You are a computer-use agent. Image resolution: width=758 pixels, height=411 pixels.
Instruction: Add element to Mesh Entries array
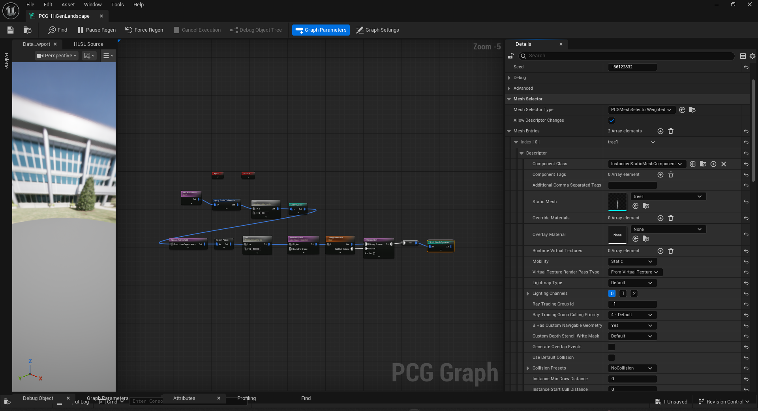click(660, 131)
